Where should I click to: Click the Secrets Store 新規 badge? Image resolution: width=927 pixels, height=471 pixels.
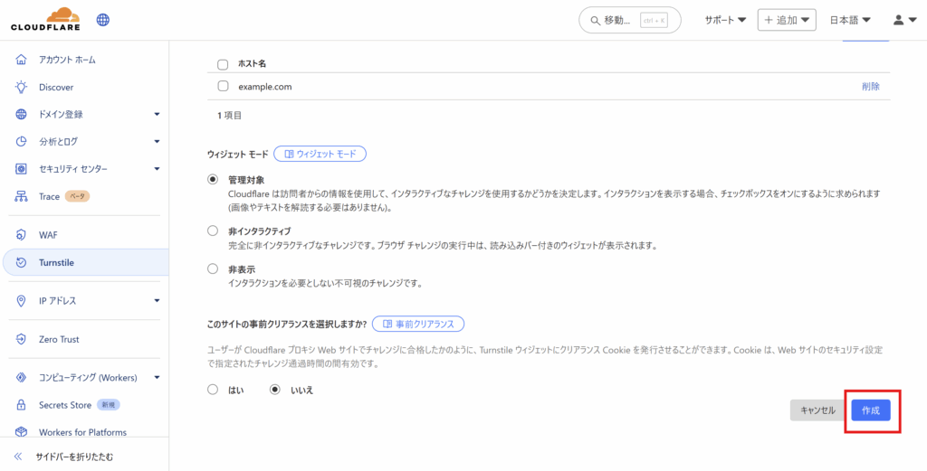(x=109, y=406)
